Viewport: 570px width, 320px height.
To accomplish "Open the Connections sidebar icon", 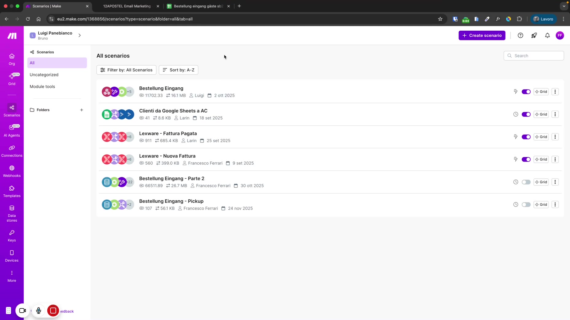I will (12, 151).
